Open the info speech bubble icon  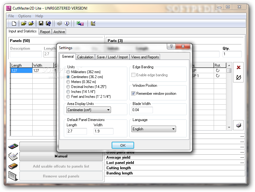tap(67, 23)
